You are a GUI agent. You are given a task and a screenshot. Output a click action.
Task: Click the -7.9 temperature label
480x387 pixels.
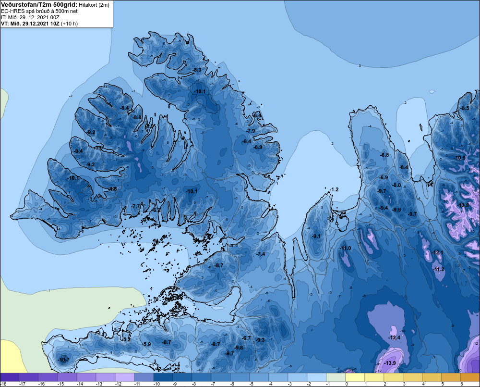click(x=251, y=131)
